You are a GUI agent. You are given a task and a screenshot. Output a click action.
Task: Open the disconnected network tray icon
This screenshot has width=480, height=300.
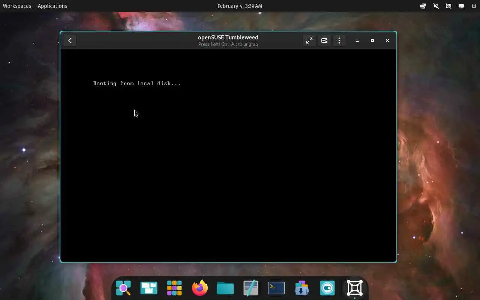448,6
